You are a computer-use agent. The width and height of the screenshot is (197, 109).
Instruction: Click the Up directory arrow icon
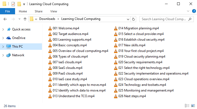coord(25,19)
